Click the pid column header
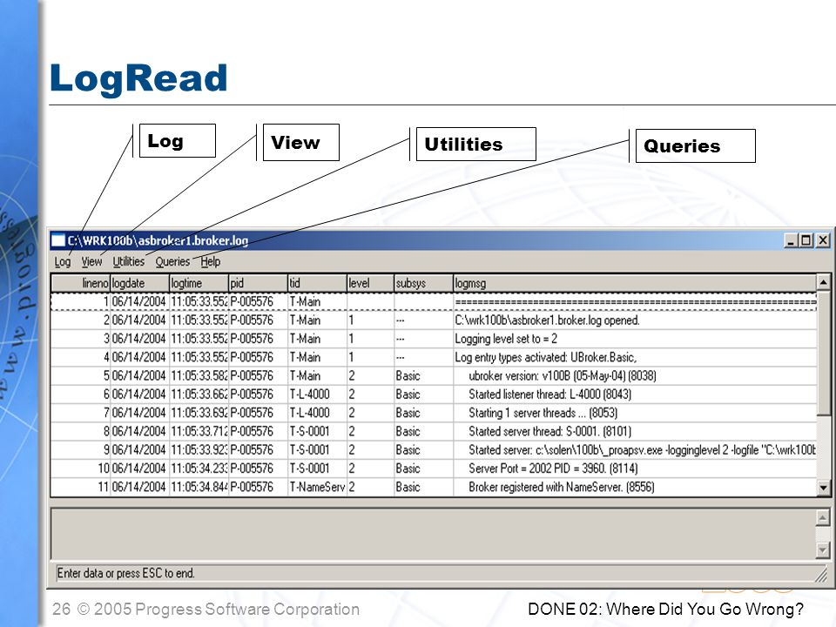Viewport: 836px width, 627px height. click(258, 283)
